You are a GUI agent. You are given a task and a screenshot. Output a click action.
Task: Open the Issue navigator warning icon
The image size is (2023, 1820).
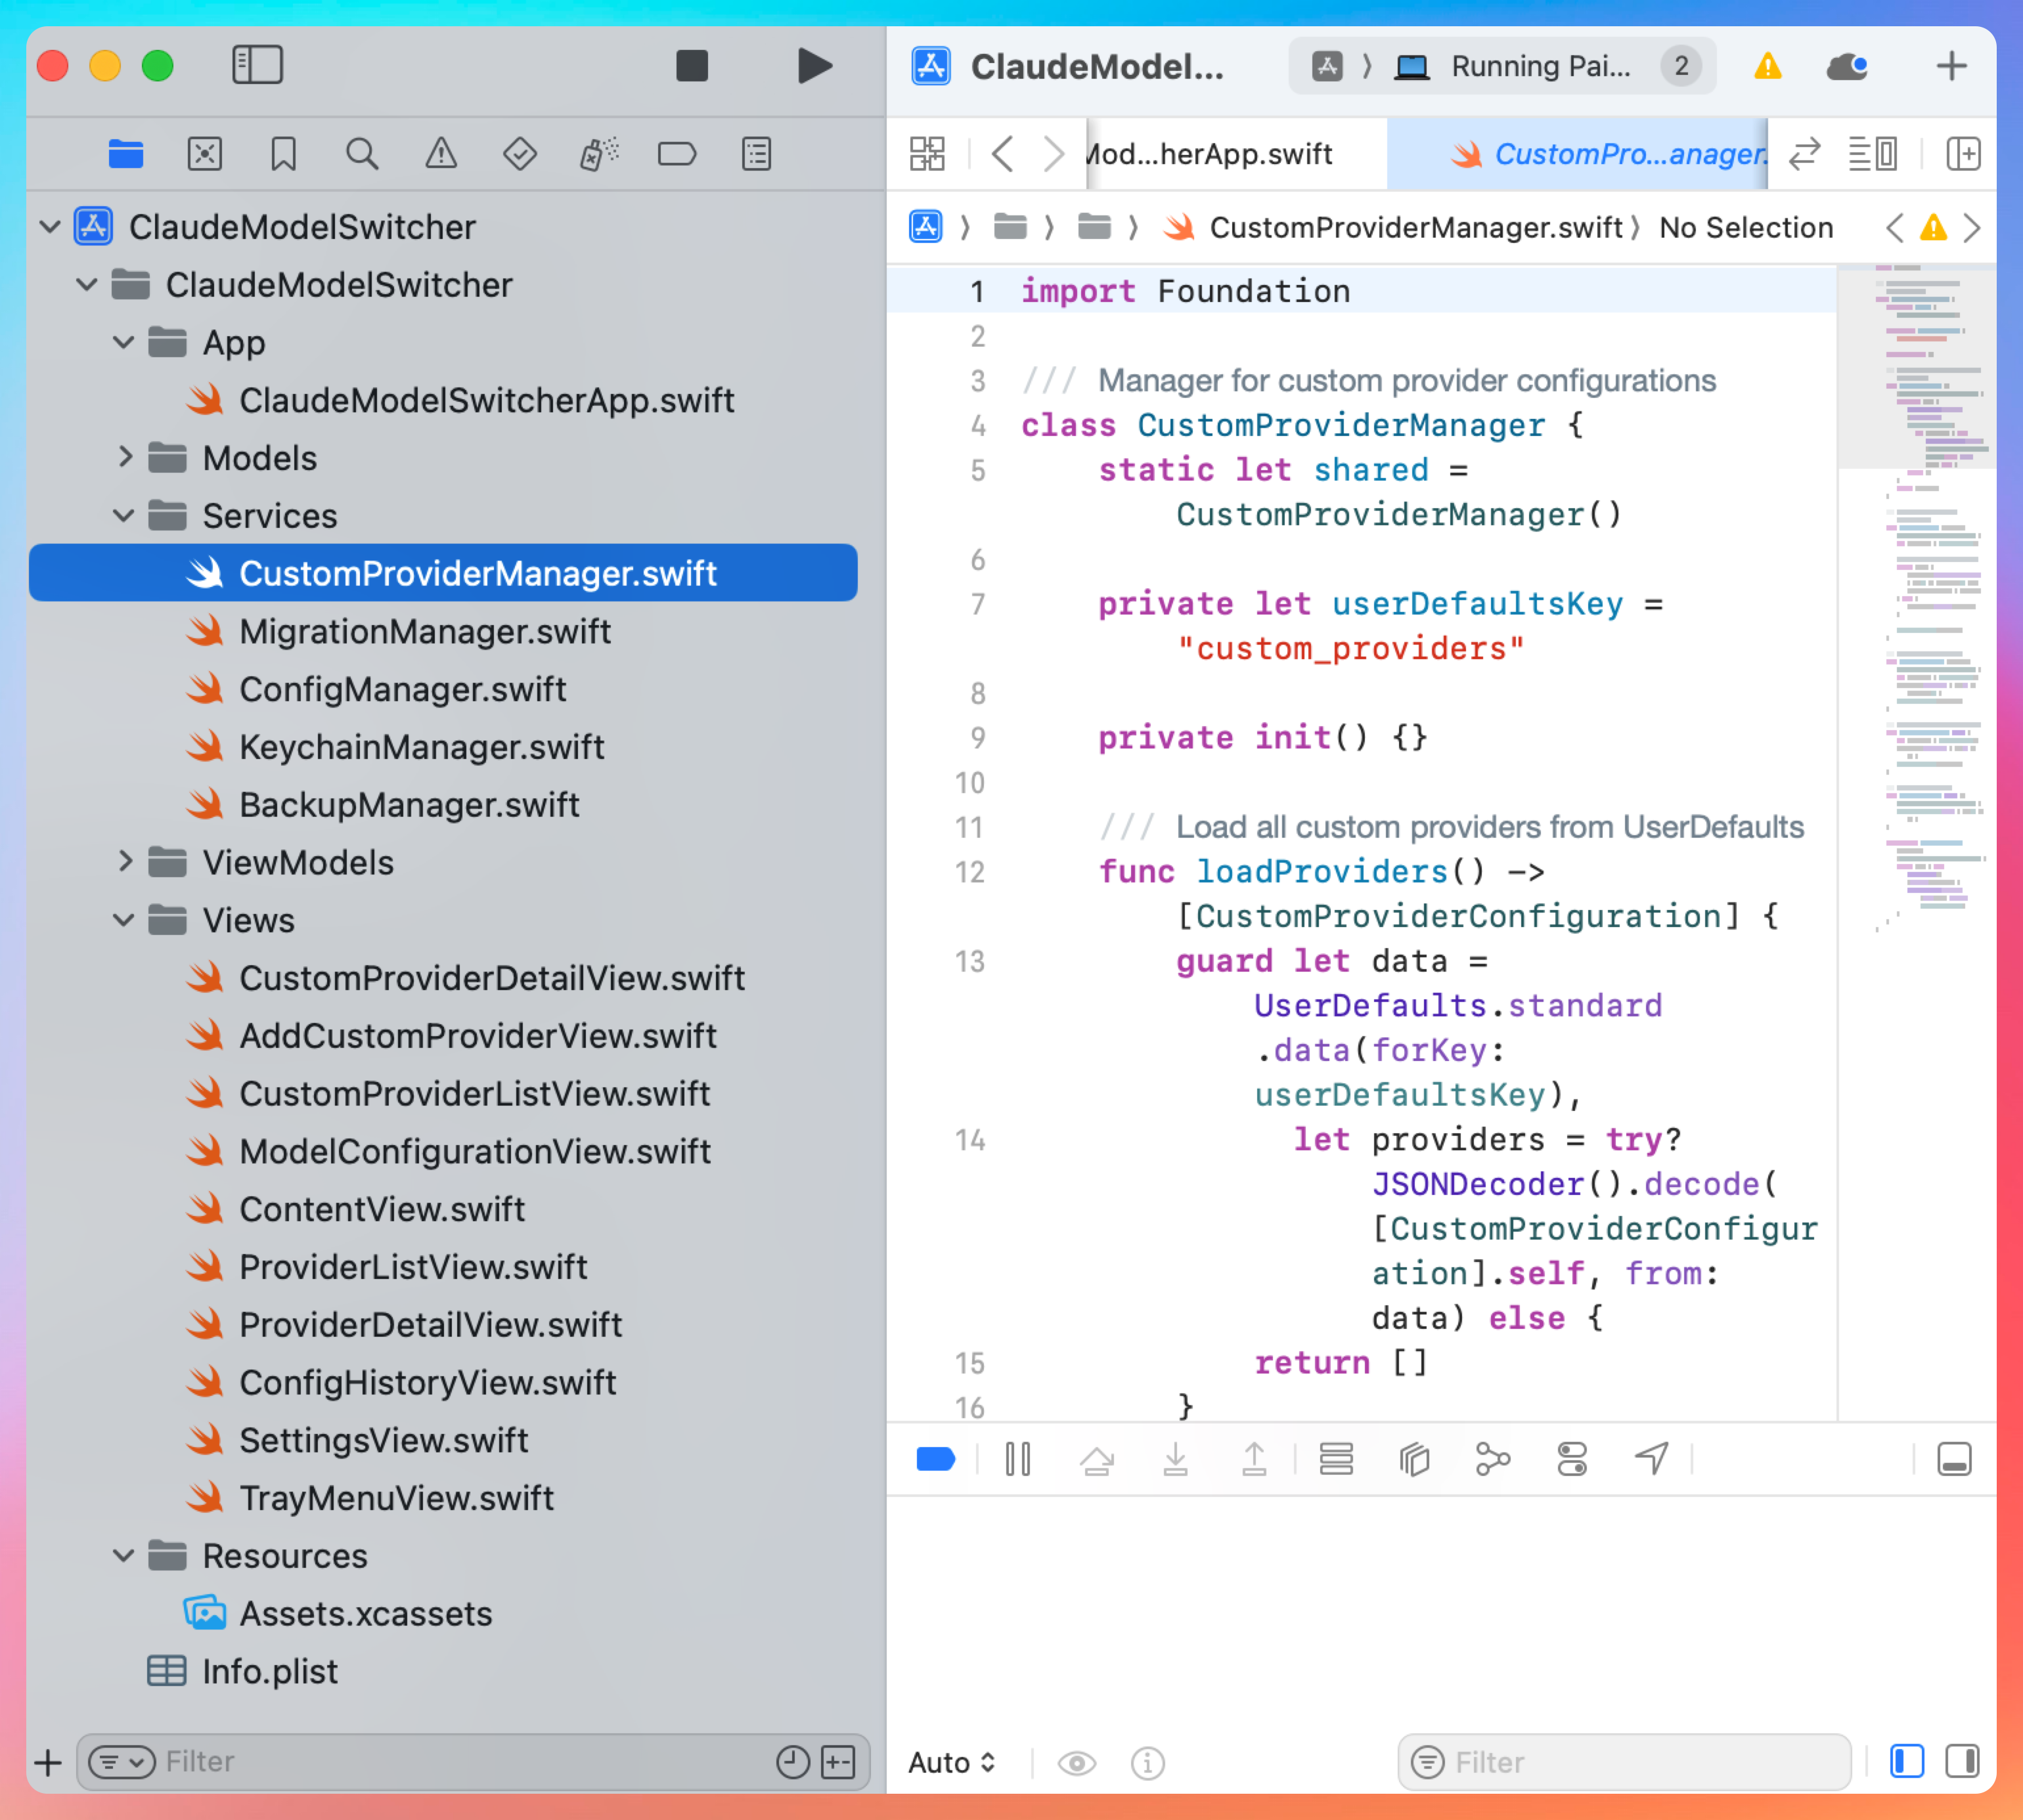440,154
